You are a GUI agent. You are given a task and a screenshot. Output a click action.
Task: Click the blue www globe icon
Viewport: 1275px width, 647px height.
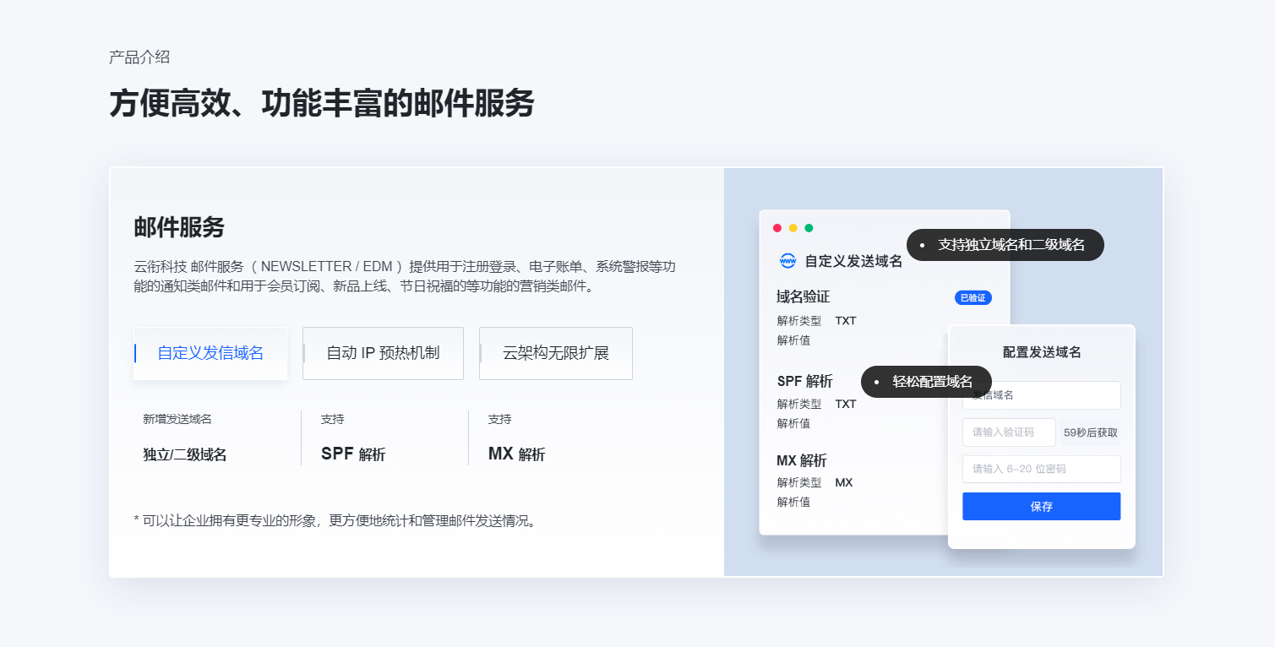pyautogui.click(x=787, y=261)
